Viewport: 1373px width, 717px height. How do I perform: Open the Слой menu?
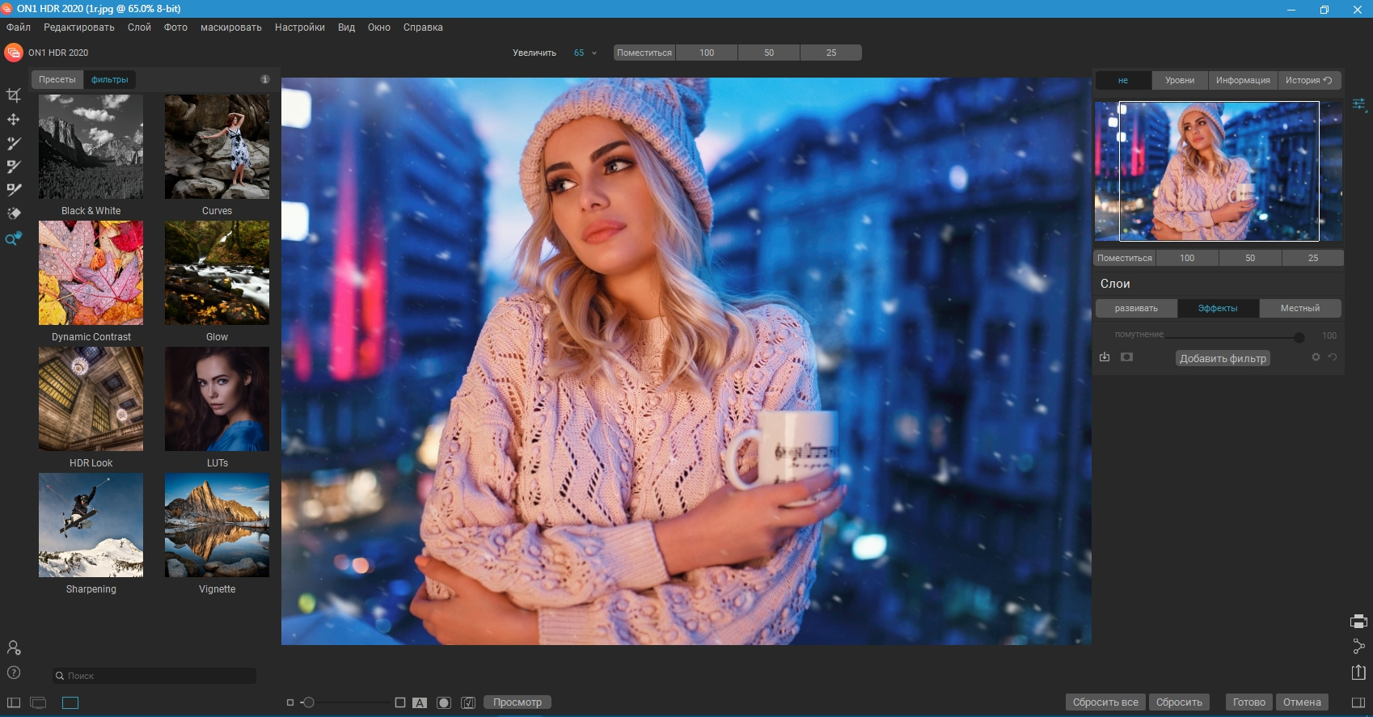[x=139, y=27]
